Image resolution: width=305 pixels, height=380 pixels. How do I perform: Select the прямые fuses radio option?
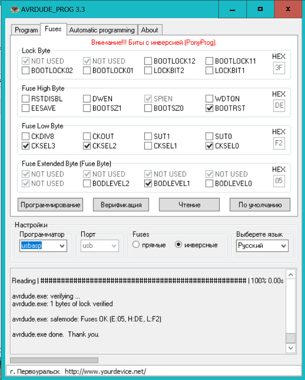pos(136,245)
